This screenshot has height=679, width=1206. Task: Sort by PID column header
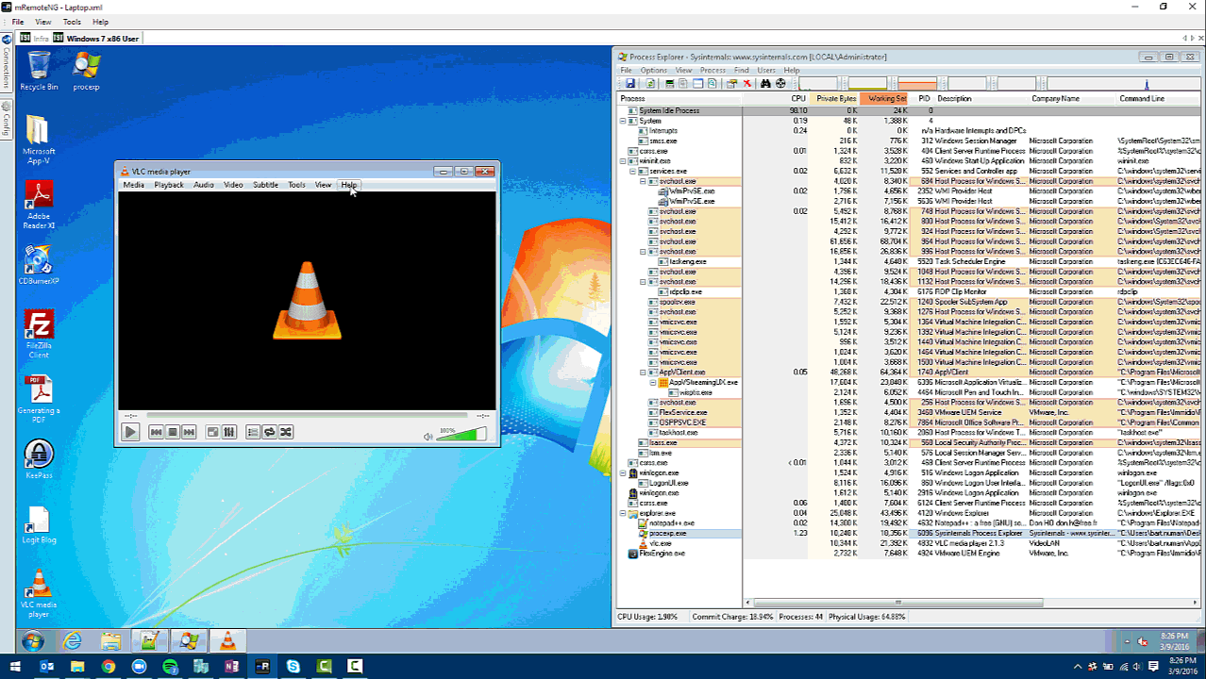pos(924,98)
